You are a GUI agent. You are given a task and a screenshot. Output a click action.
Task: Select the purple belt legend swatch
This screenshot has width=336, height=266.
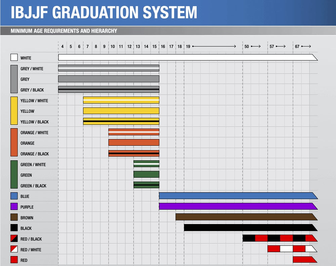click(x=14, y=207)
